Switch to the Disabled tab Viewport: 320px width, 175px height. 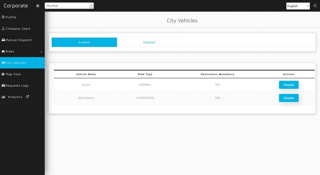click(149, 42)
